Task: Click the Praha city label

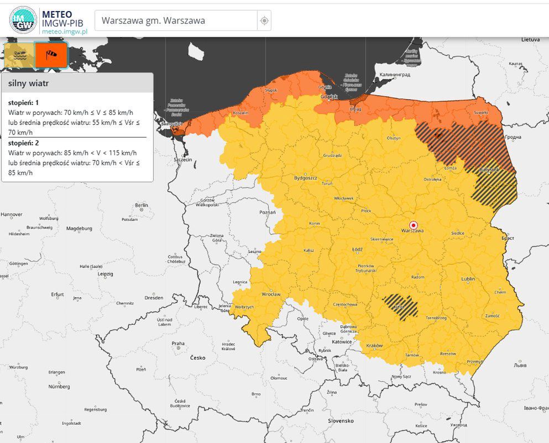Action: coord(178,343)
